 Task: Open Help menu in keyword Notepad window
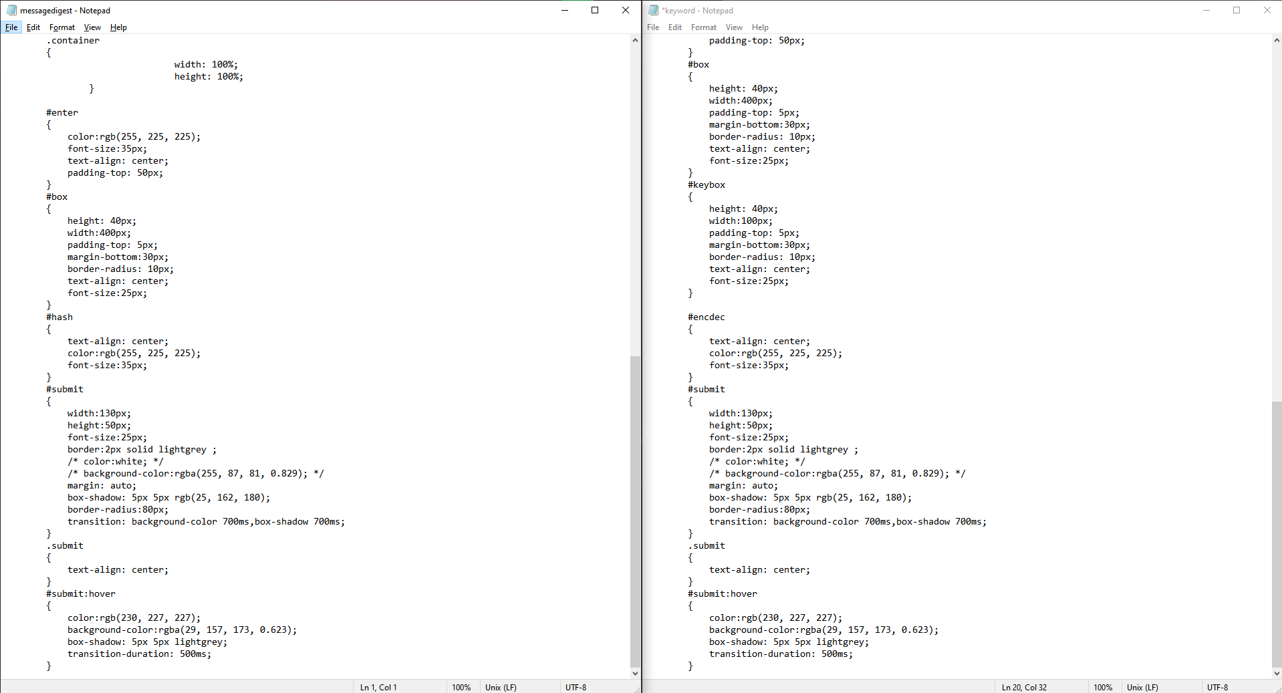pyautogui.click(x=760, y=27)
